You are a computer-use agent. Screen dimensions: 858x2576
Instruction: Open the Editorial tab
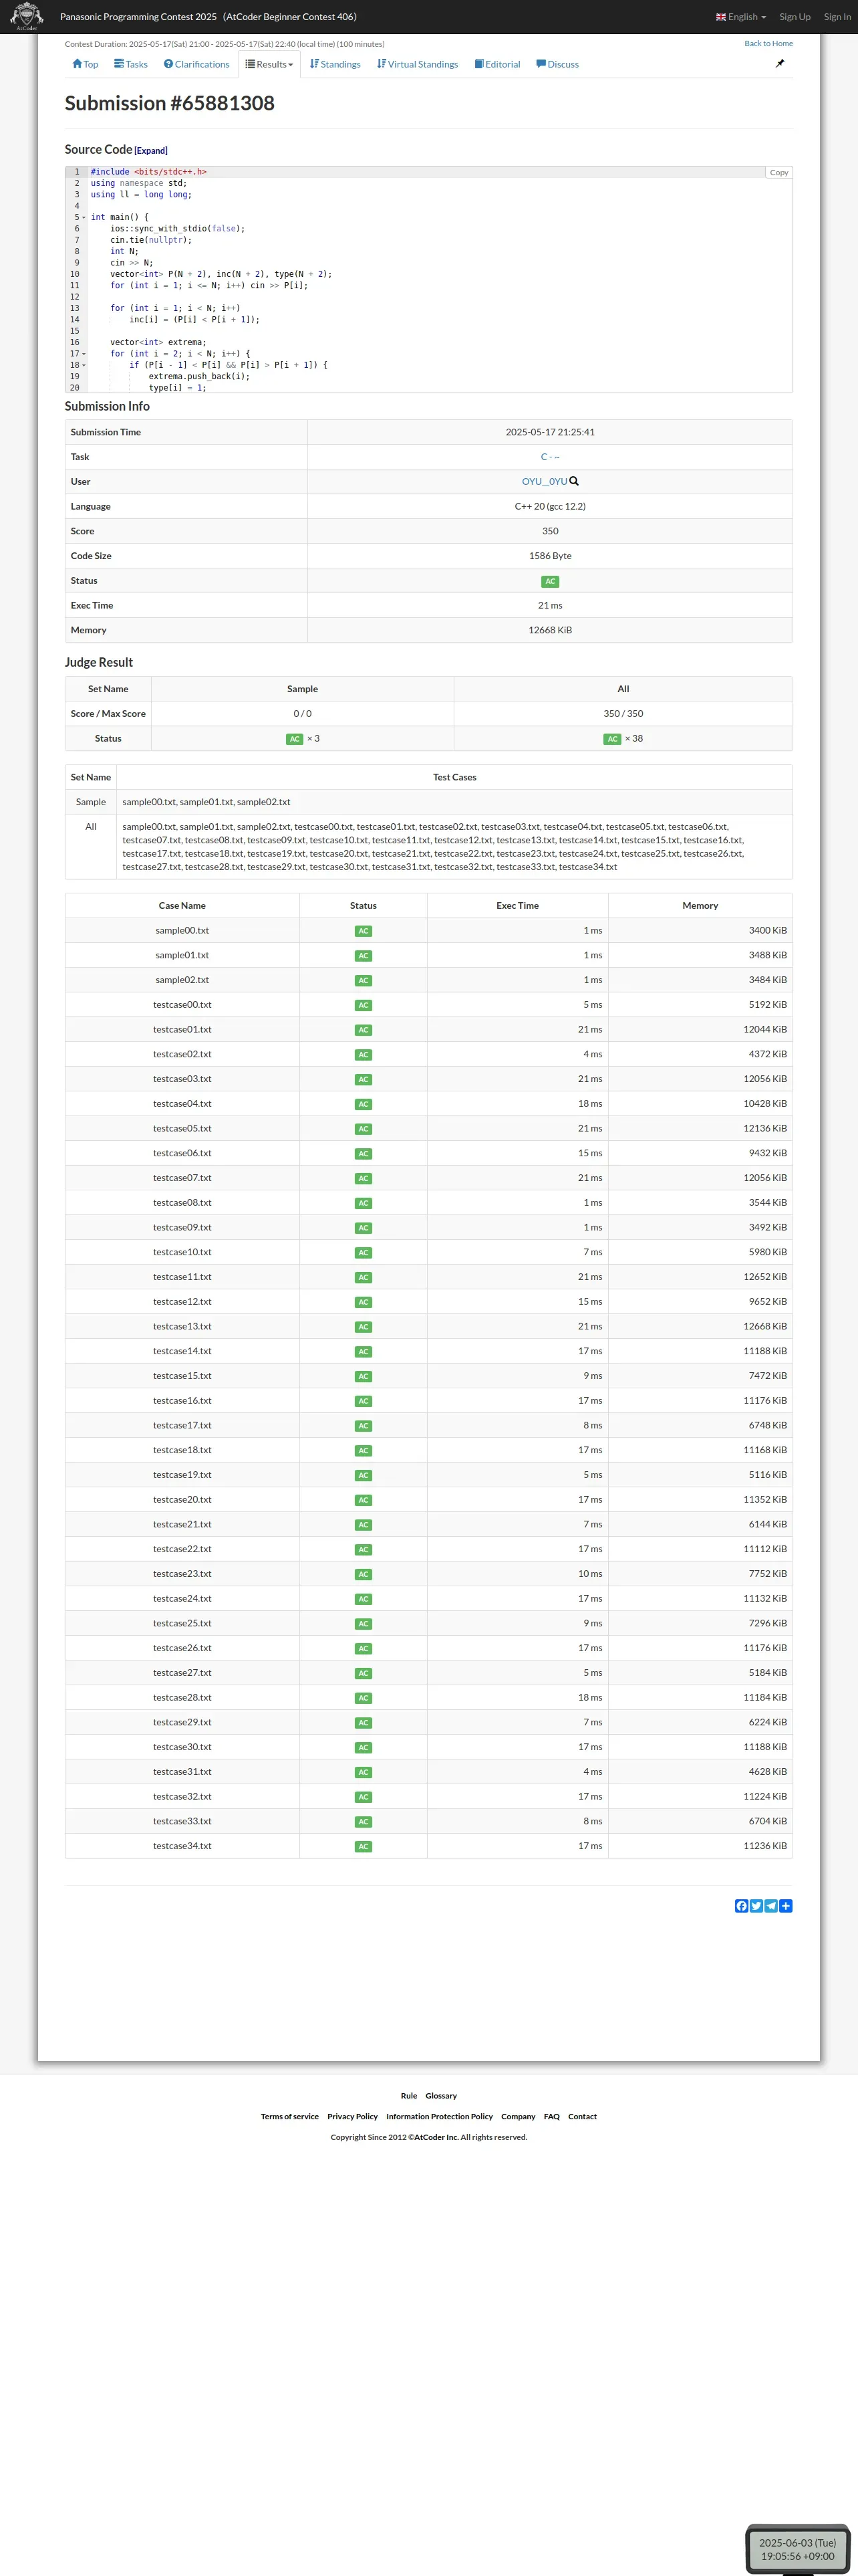pyautogui.click(x=497, y=64)
